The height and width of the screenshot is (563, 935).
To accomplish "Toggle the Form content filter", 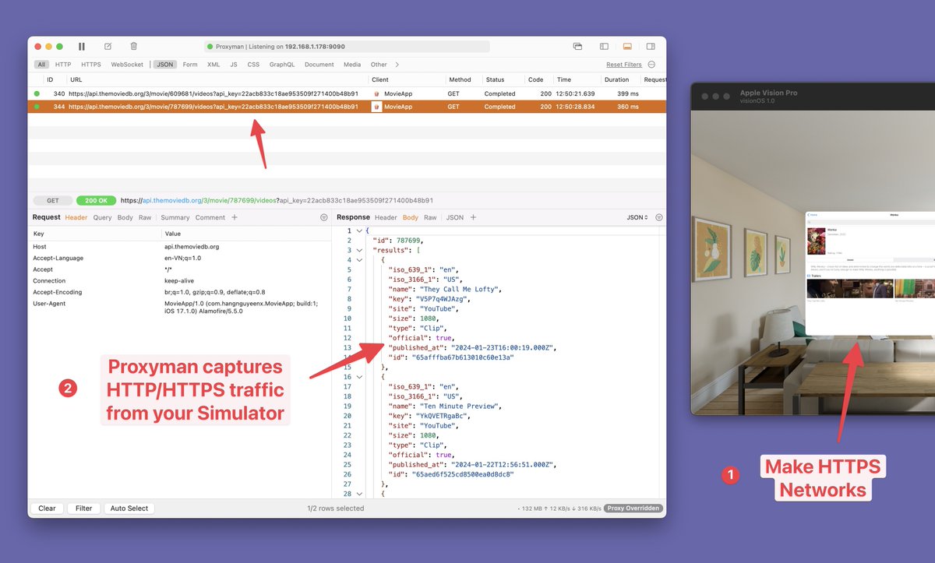I will (190, 65).
